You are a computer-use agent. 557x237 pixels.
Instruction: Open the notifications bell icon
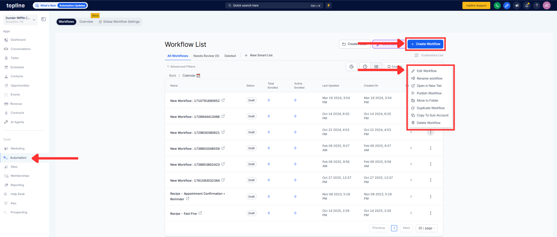click(x=527, y=6)
